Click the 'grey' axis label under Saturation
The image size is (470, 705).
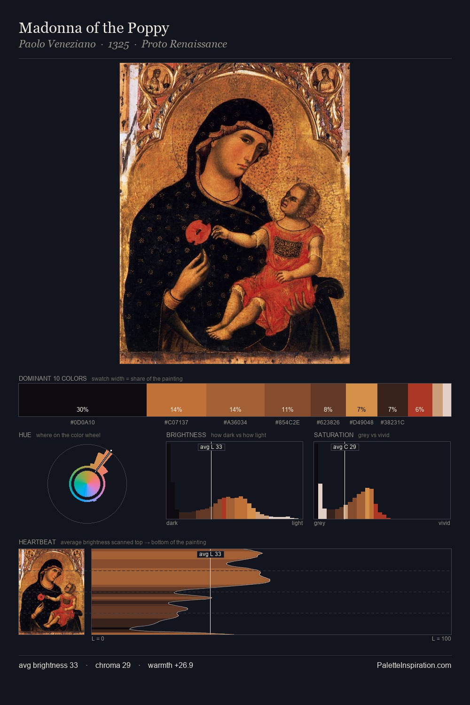pos(320,523)
